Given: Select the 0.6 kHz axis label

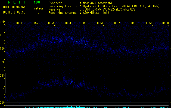Looking at the screenshot, I should (2, 103).
